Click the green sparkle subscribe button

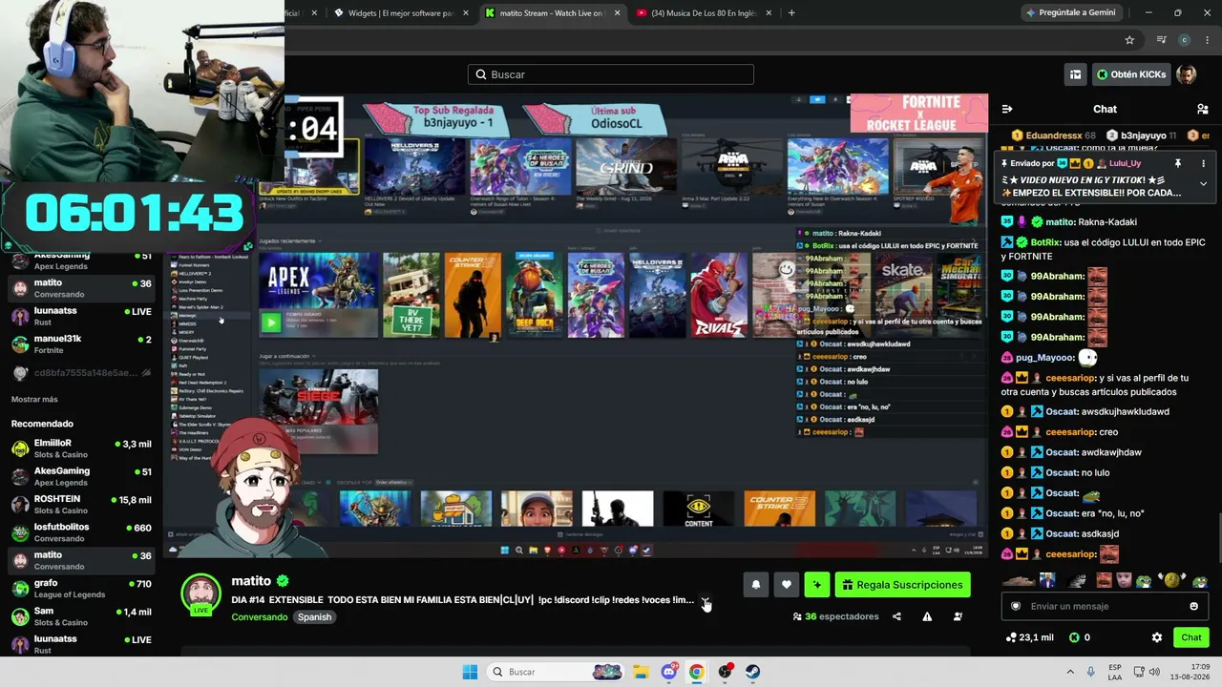click(816, 585)
